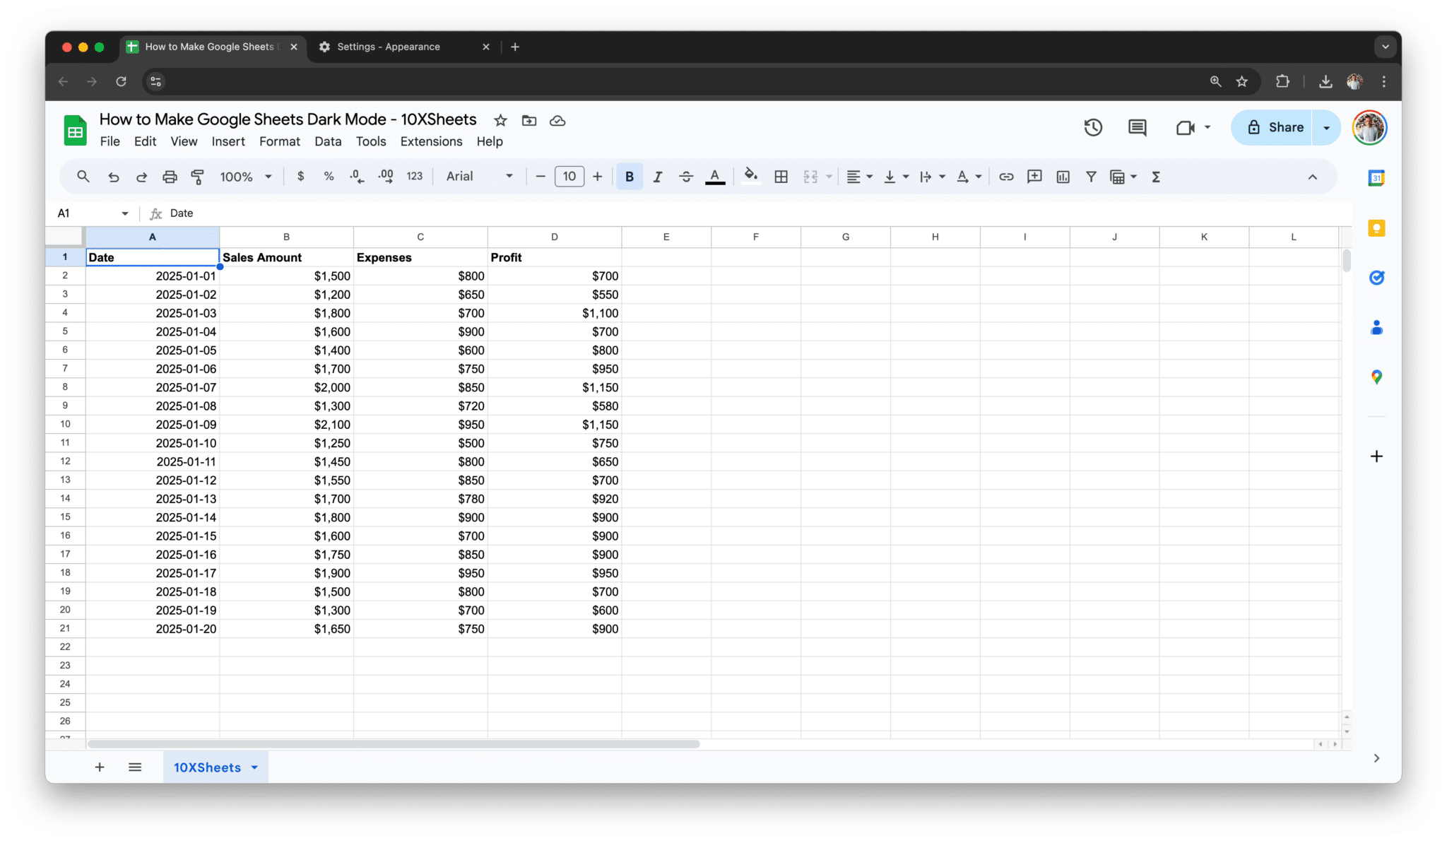Open Google Keep in side panel
Image resolution: width=1447 pixels, height=843 pixels.
tap(1376, 228)
